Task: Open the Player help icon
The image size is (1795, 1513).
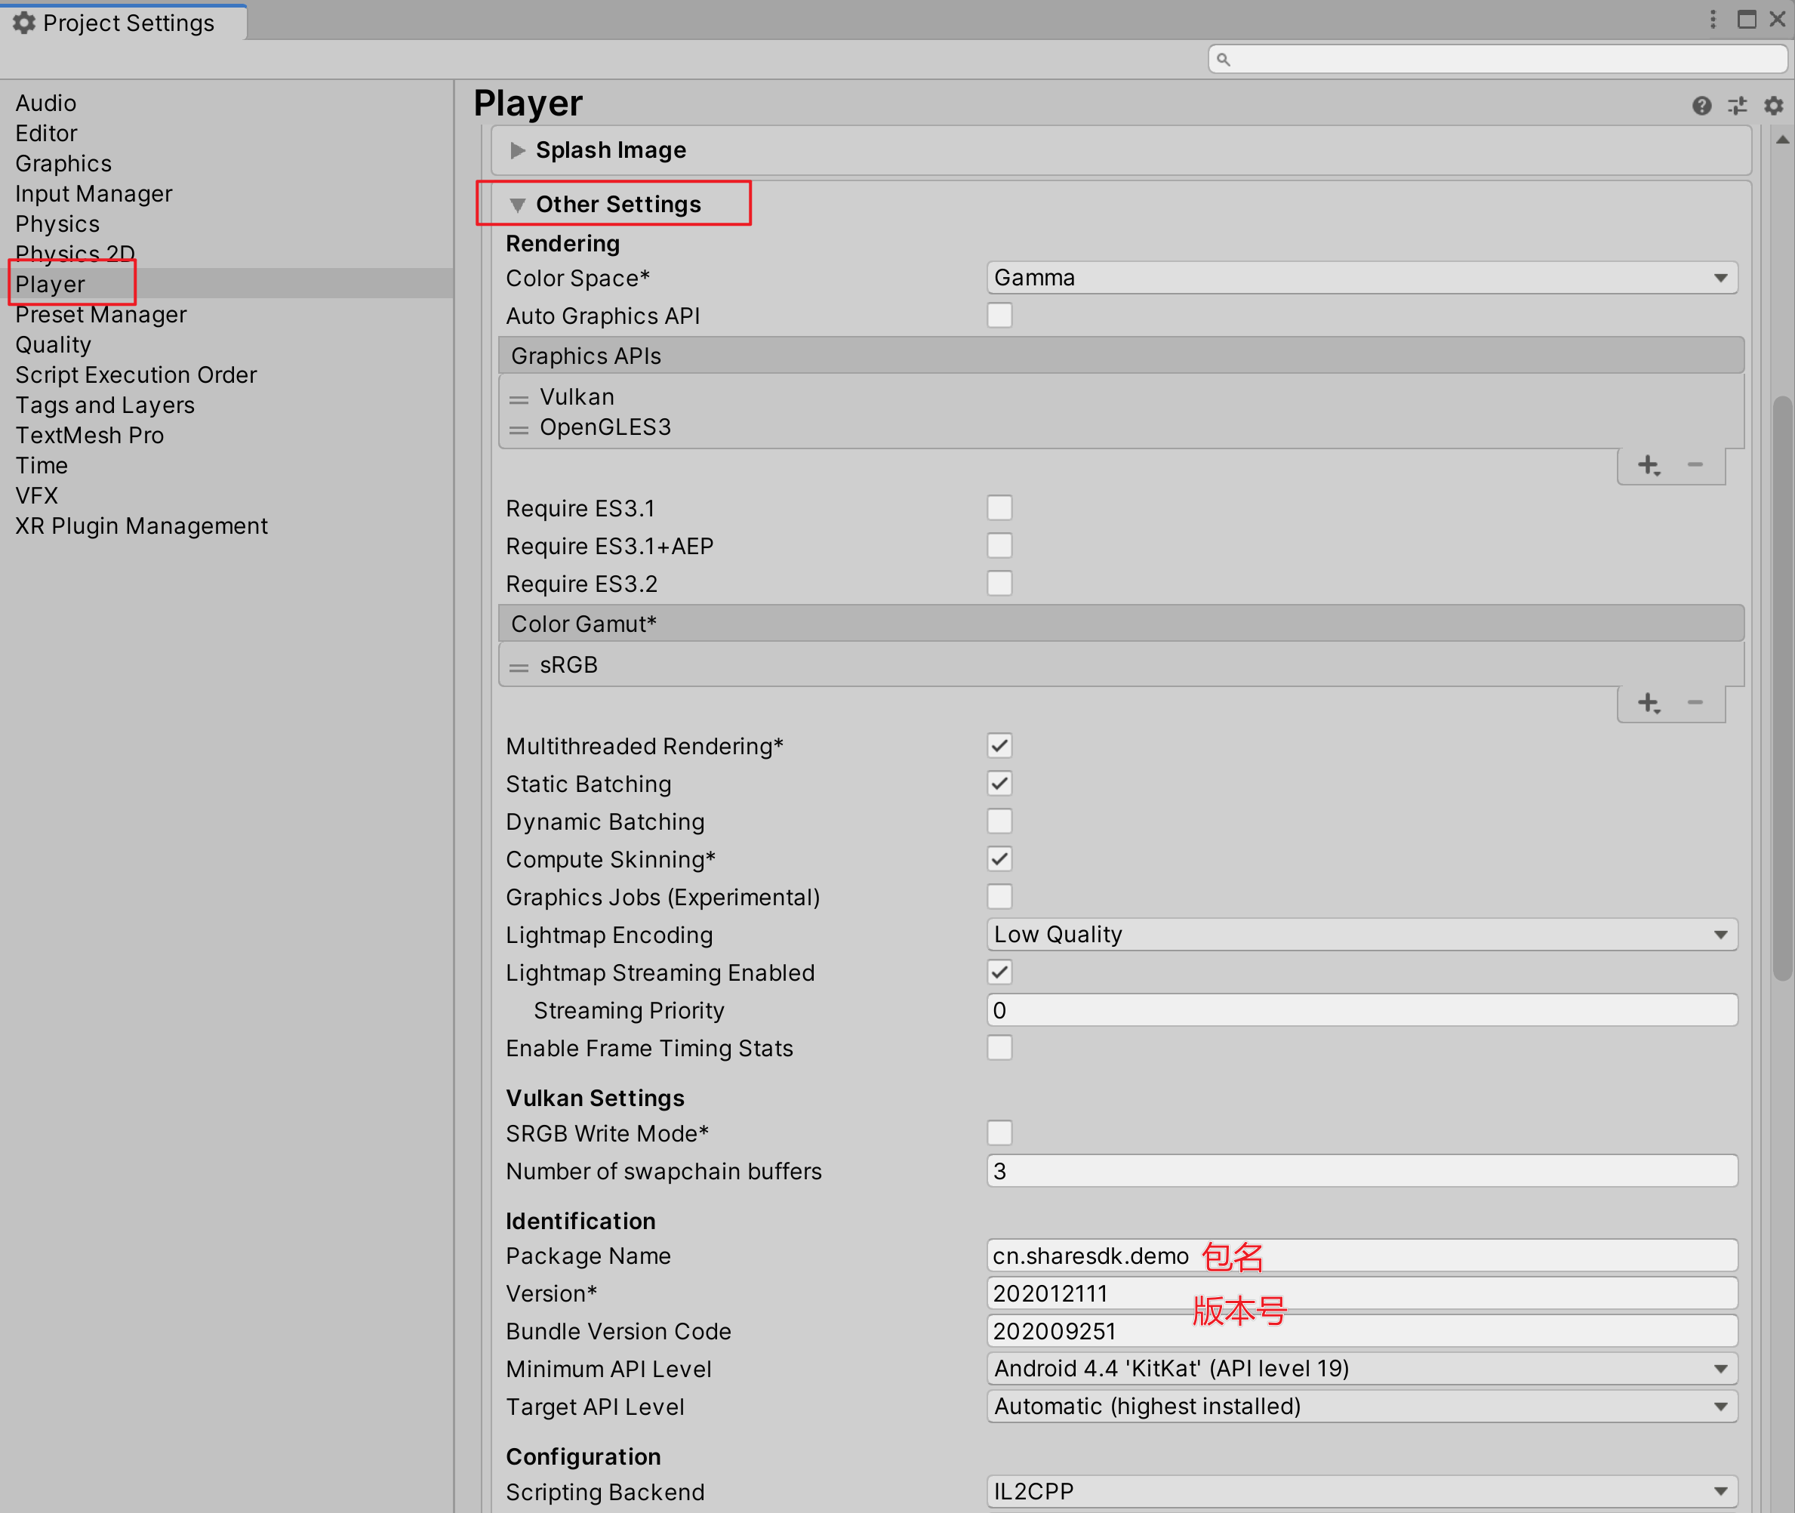Action: tap(1701, 106)
